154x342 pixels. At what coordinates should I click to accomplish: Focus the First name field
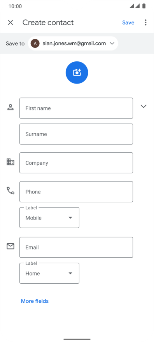(76, 108)
